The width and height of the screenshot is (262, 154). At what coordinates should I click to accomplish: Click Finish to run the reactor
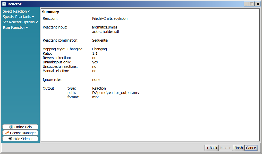238,148
